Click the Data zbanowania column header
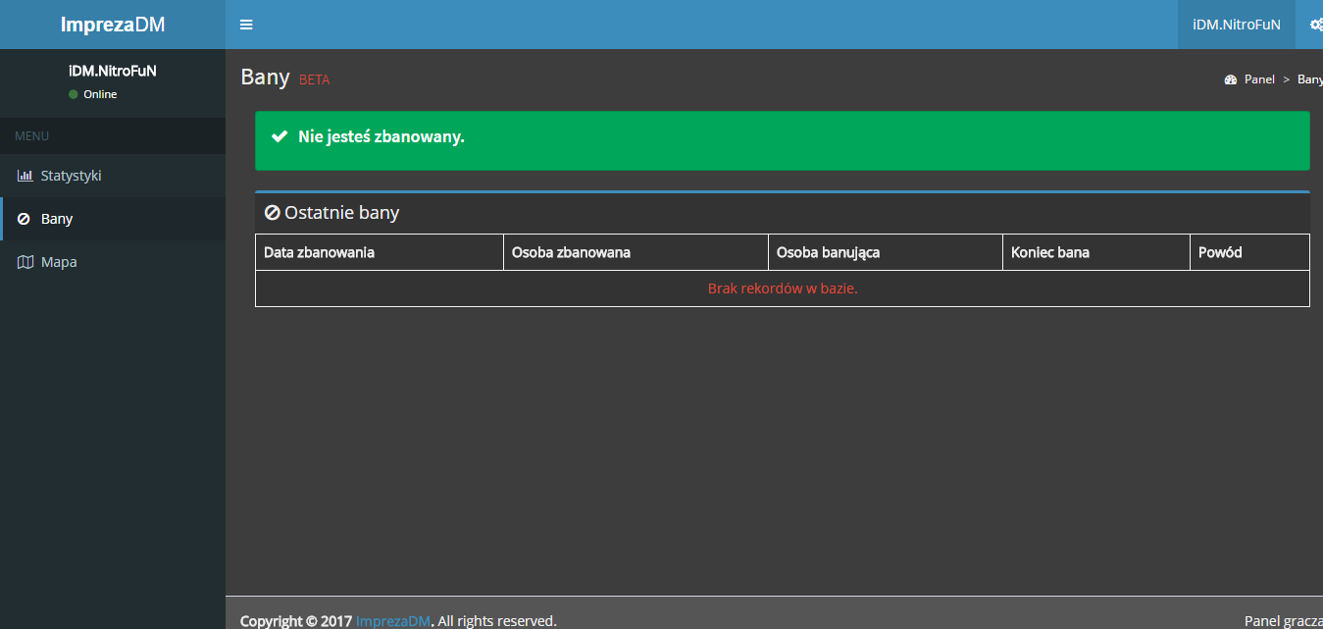 pyautogui.click(x=319, y=252)
